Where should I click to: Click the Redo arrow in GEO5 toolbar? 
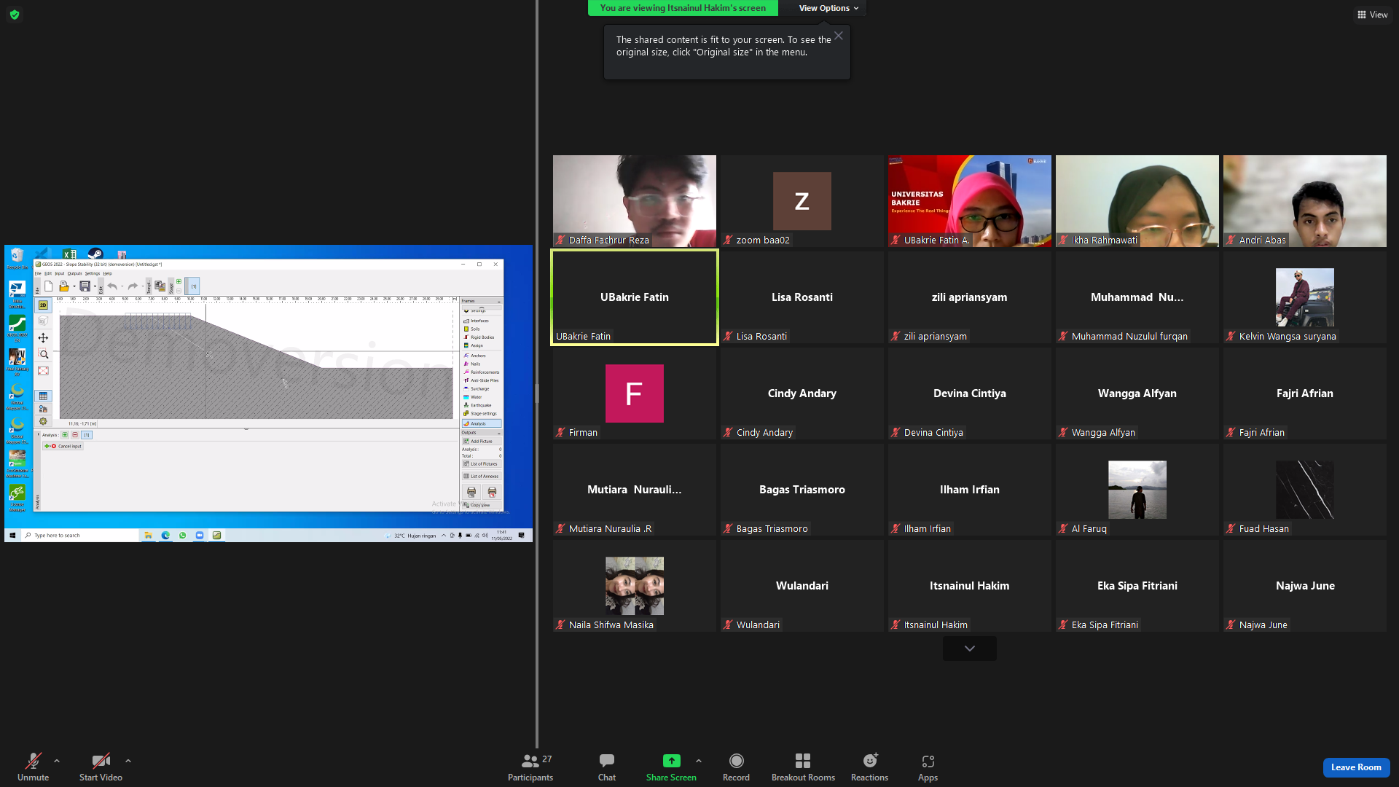click(x=133, y=286)
